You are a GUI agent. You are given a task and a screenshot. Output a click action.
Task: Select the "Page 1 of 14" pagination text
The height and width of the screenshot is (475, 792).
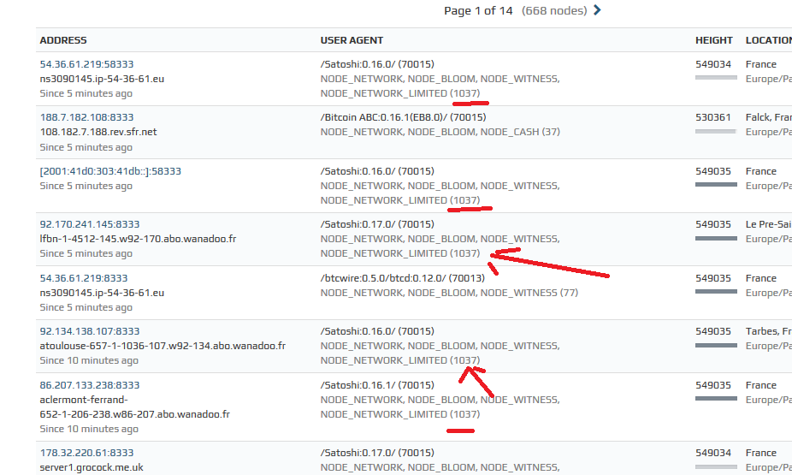coord(478,10)
